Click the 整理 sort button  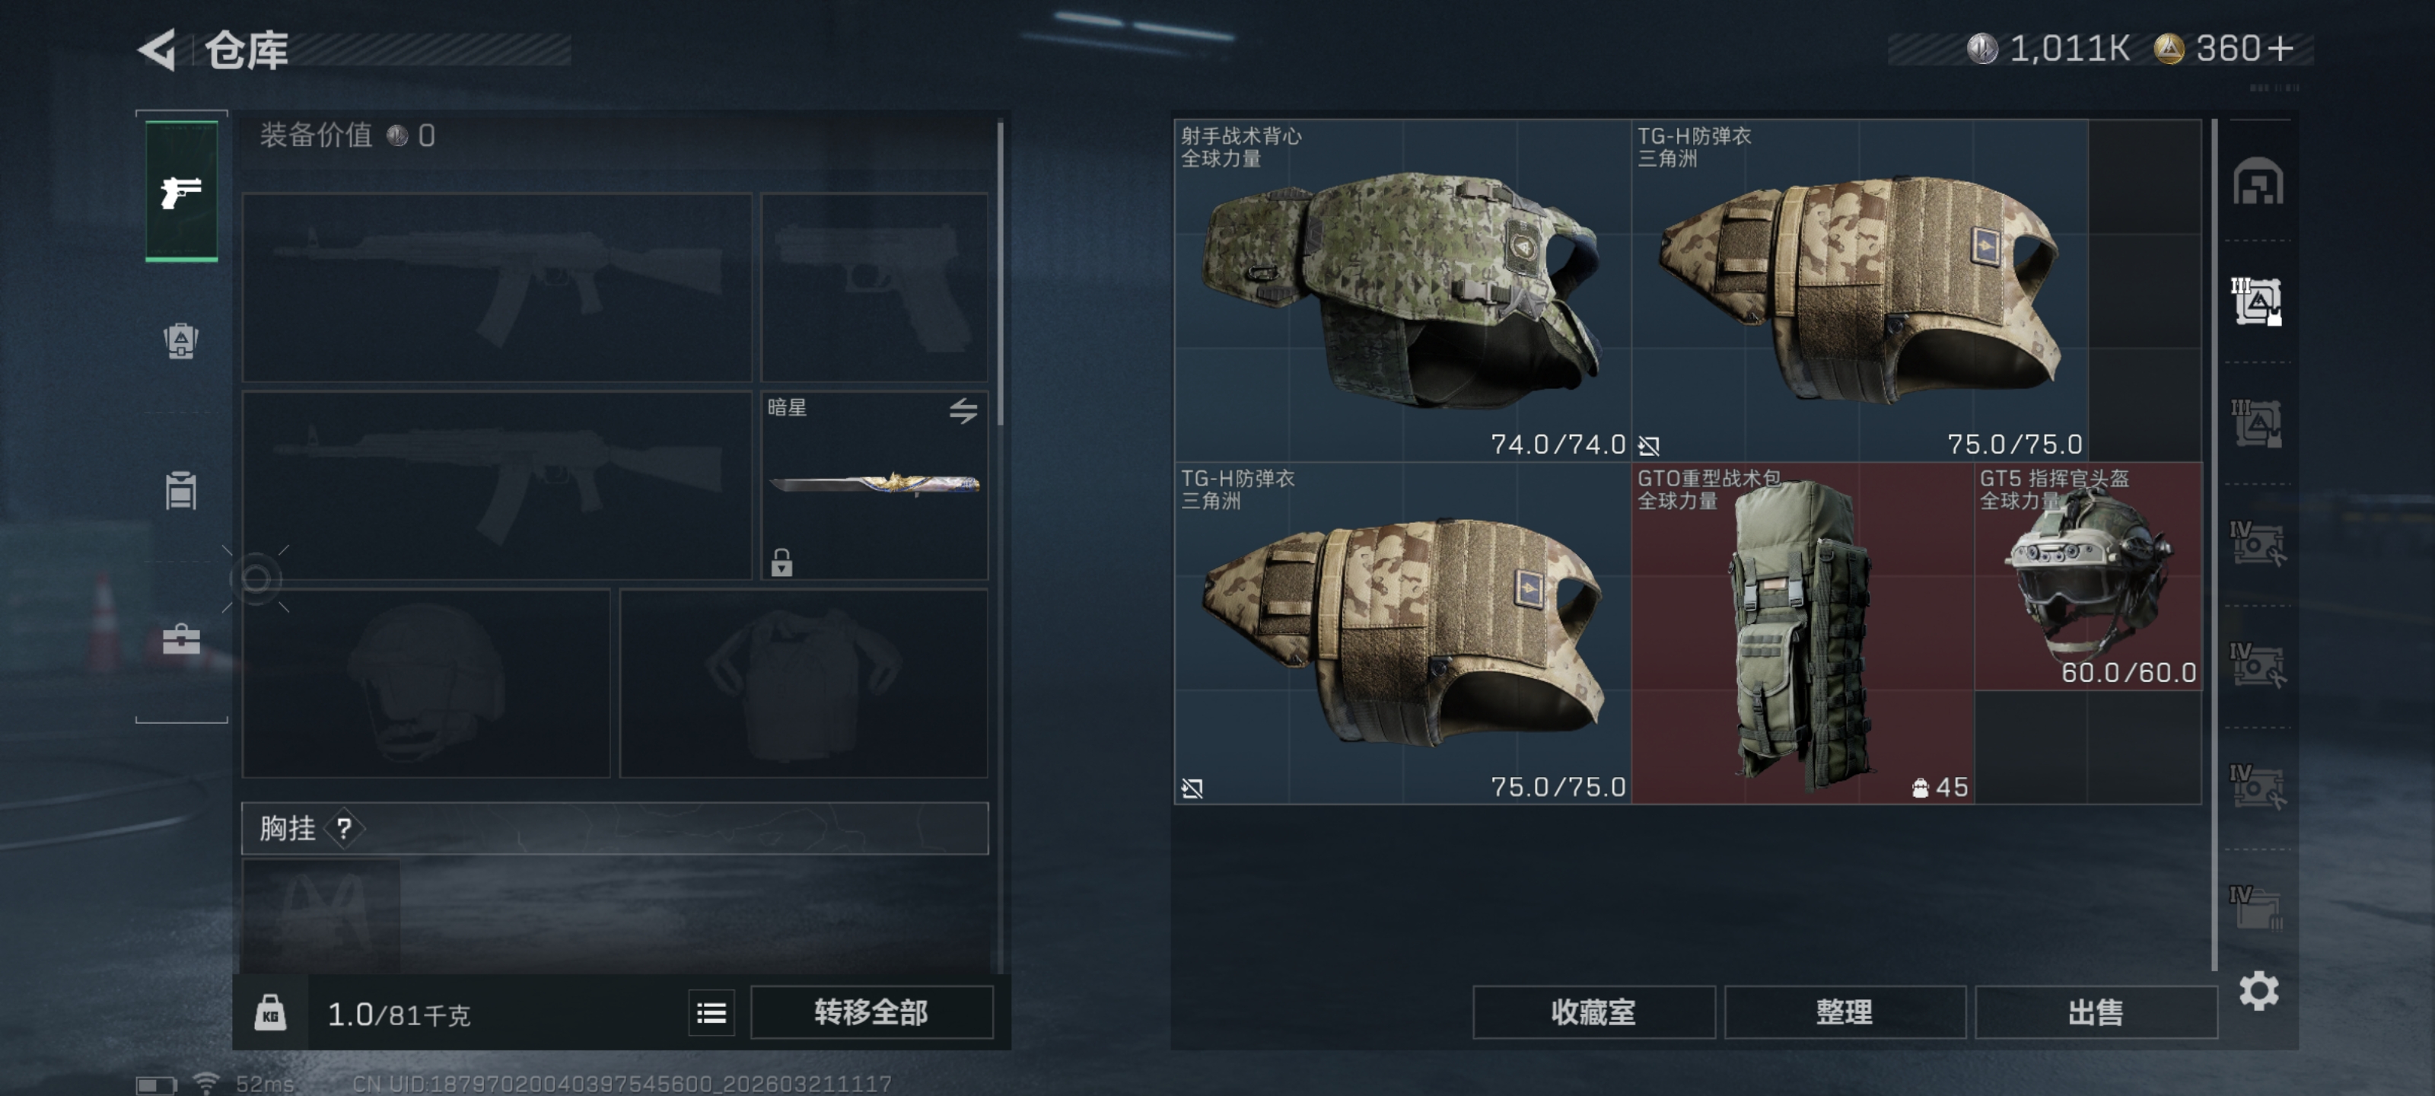pos(1843,1013)
